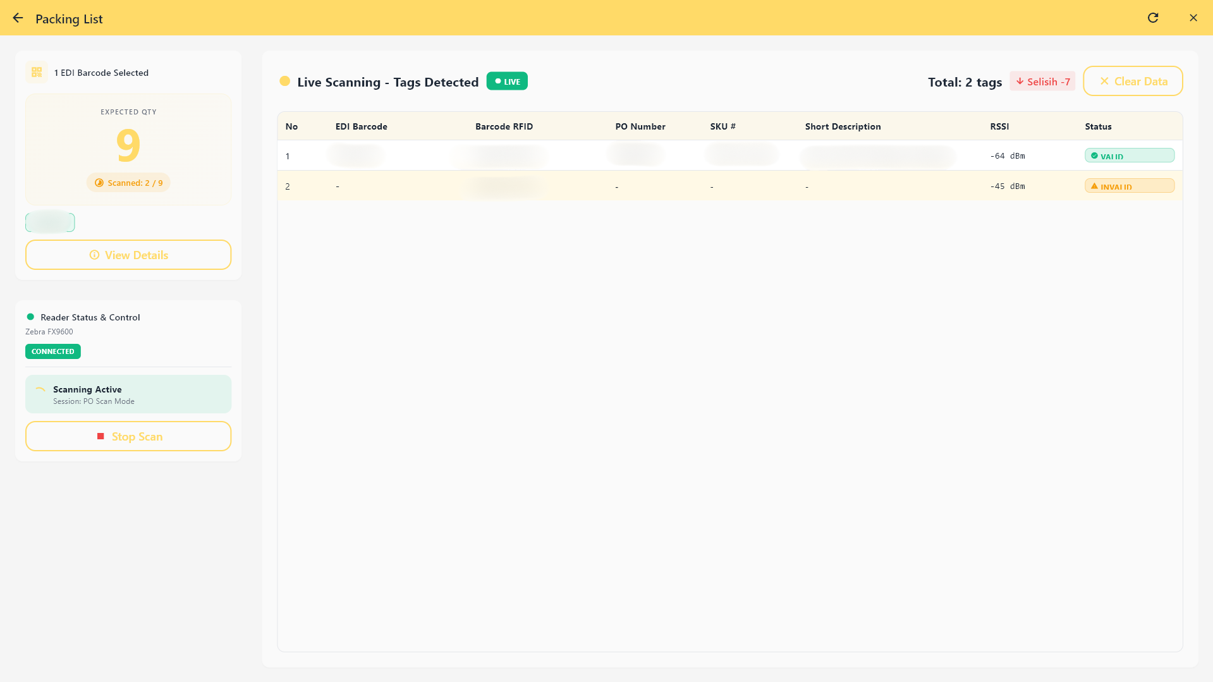The height and width of the screenshot is (682, 1213).
Task: Click the green LIVE indicator badge
Action: (x=507, y=82)
